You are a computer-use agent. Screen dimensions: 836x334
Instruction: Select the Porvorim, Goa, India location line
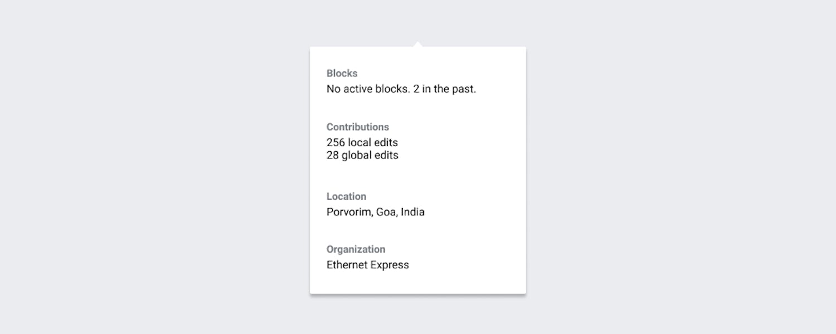375,212
